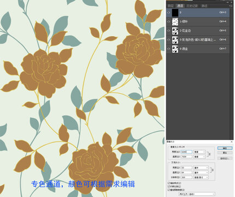Click 确定 (OK) in Image Size dialog
This screenshot has width=235, height=197.
[x=225, y=148]
